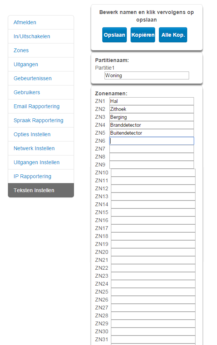Open the Uitgangen menu item
The width and height of the screenshot is (217, 345).
41,64
